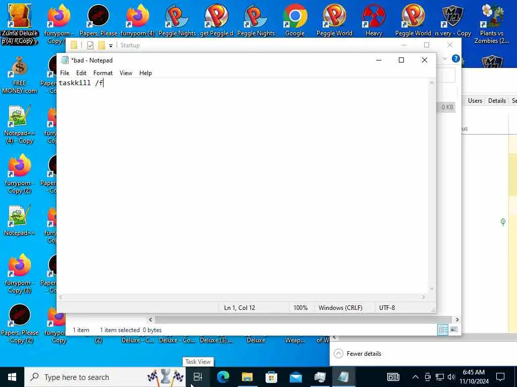This screenshot has height=387, width=517.
Task: Select the Zuma Deluxe desktop shortcut
Action: (20, 24)
